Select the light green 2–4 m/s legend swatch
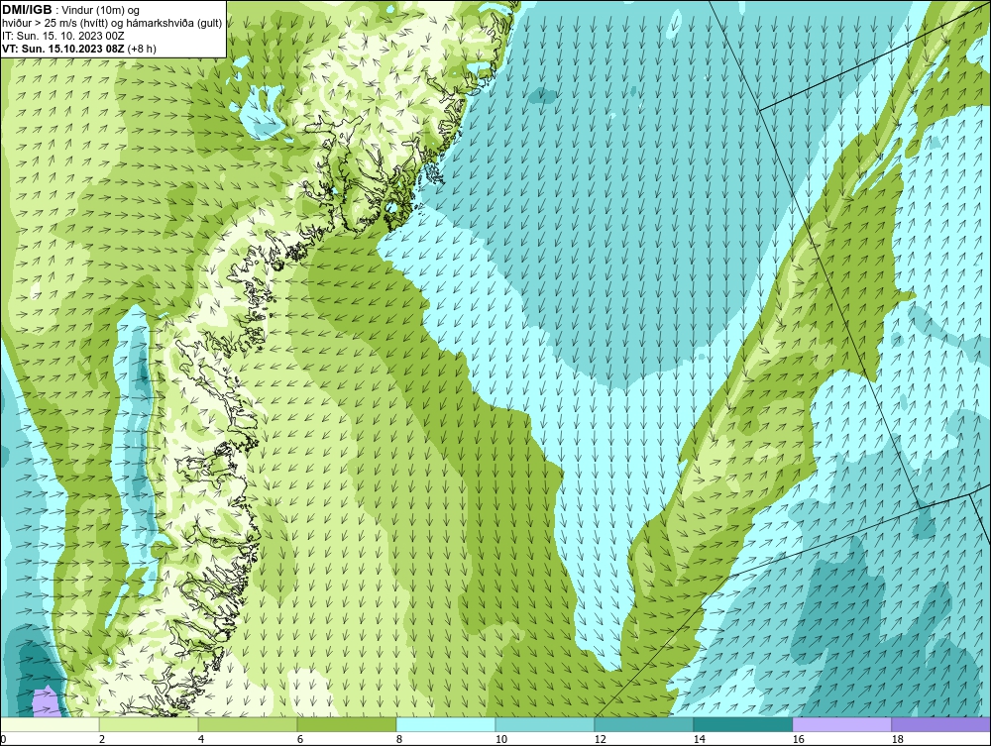Screen dimensions: 991x746 pos(149,724)
